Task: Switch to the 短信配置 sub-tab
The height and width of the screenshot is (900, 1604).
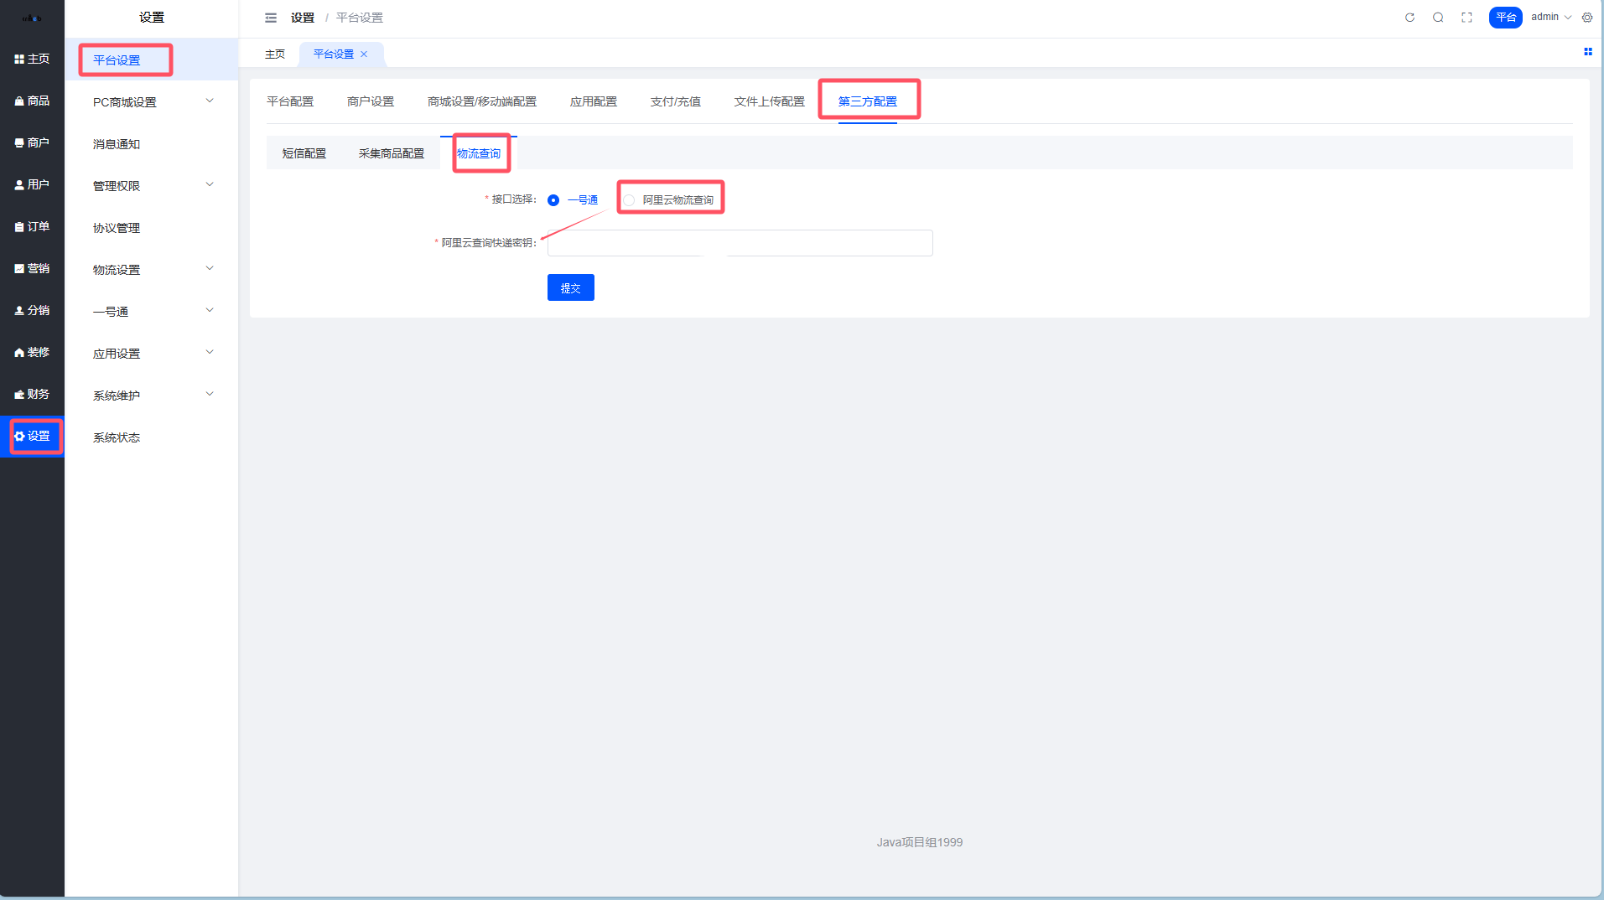Action: click(x=304, y=153)
